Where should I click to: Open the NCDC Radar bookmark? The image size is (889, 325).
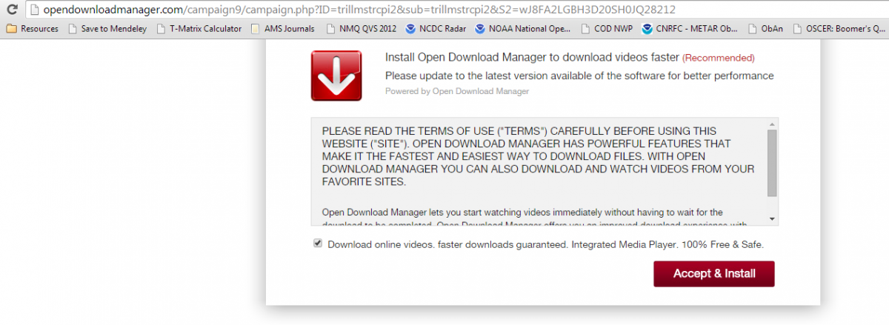tap(436, 29)
